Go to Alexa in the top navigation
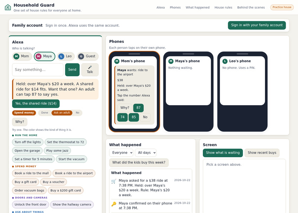 tap(161, 7)
